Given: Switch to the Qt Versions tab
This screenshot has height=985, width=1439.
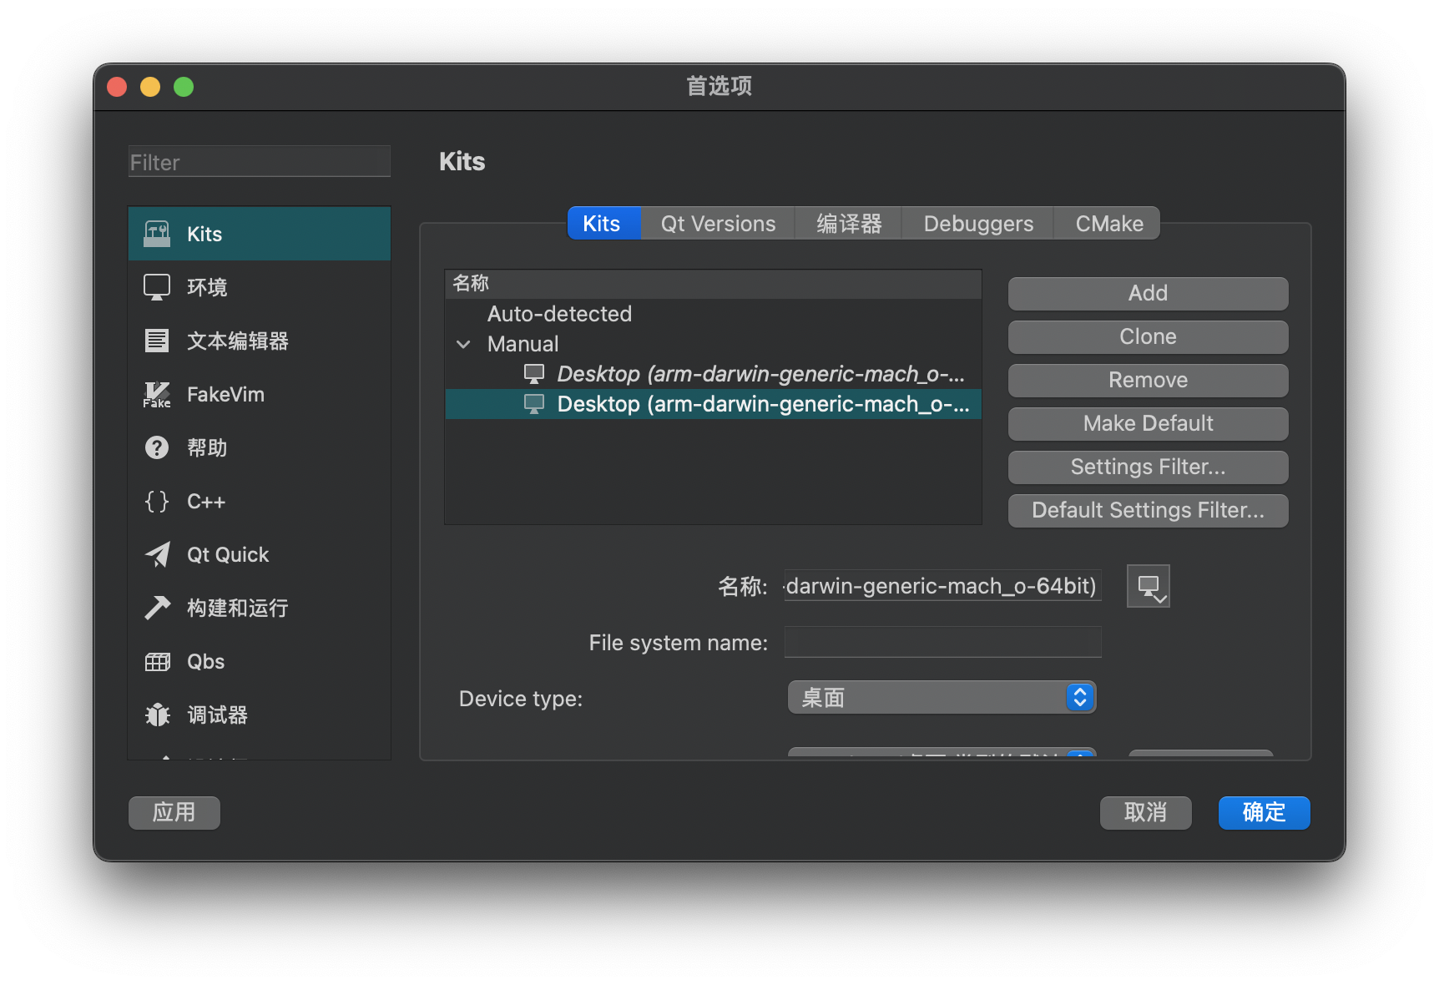Looking at the screenshot, I should point(718,224).
